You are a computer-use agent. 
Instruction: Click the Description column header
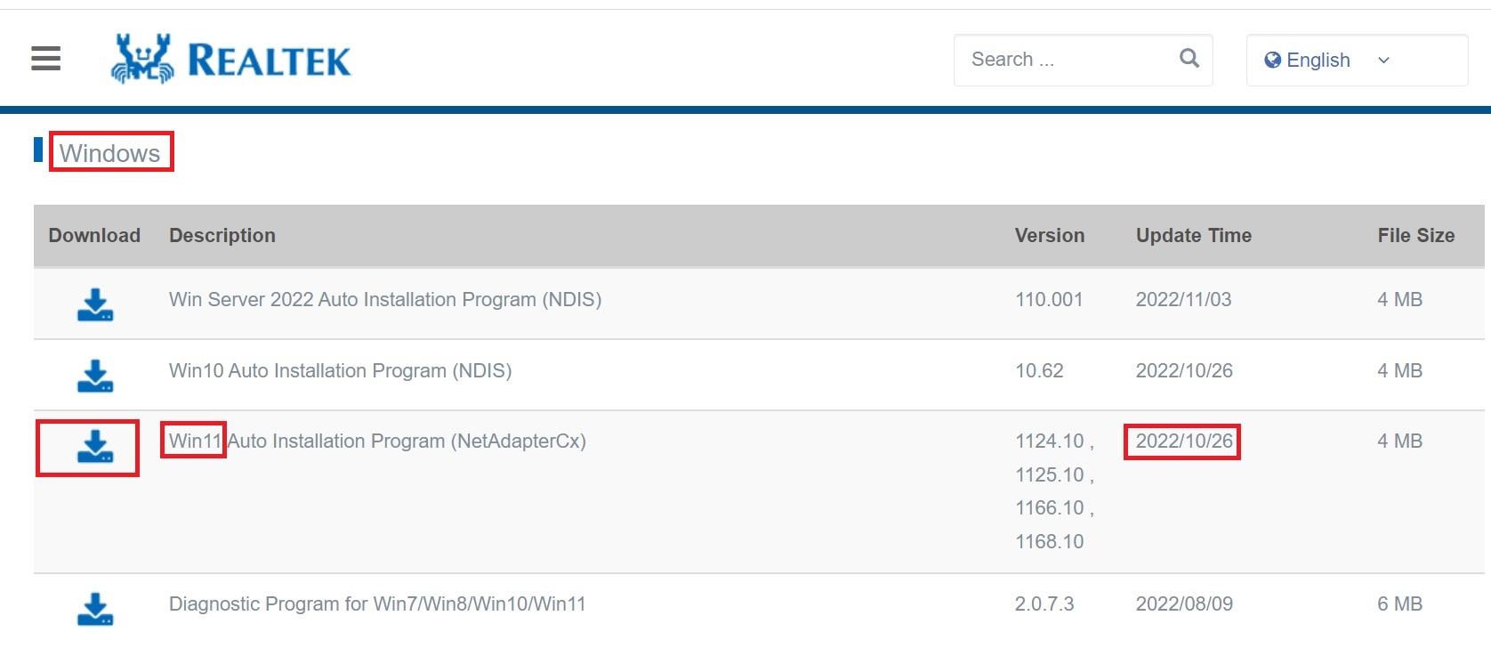[x=222, y=235]
